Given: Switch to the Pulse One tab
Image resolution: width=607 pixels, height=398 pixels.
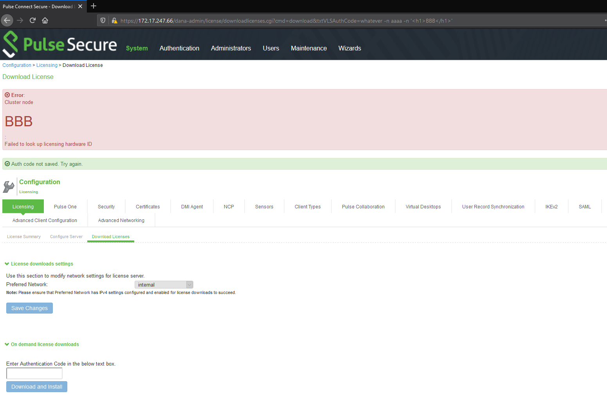Looking at the screenshot, I should (x=65, y=206).
